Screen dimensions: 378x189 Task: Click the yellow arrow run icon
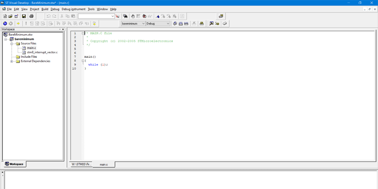click(x=18, y=24)
